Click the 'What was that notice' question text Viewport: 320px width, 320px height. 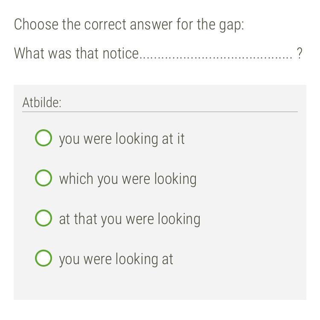click(x=76, y=53)
